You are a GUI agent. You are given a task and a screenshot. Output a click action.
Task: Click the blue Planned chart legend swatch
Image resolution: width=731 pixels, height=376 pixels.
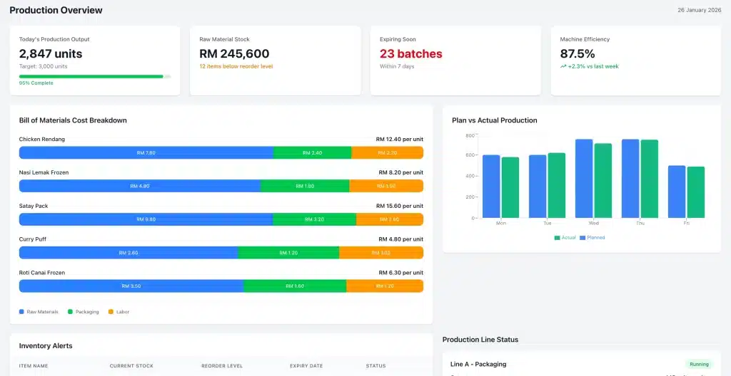point(583,238)
